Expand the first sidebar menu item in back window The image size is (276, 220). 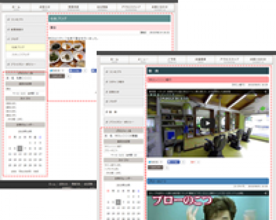pyautogui.click(x=25, y=19)
